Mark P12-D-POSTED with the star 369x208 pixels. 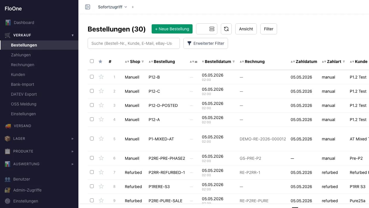[101, 105]
